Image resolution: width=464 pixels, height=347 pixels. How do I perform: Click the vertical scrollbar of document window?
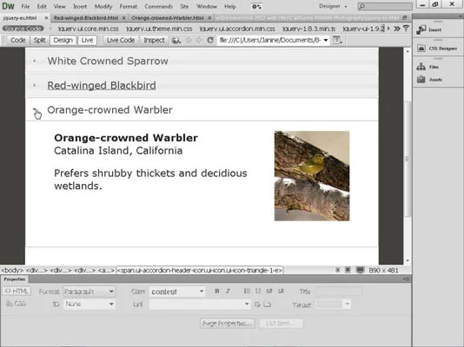click(x=408, y=159)
